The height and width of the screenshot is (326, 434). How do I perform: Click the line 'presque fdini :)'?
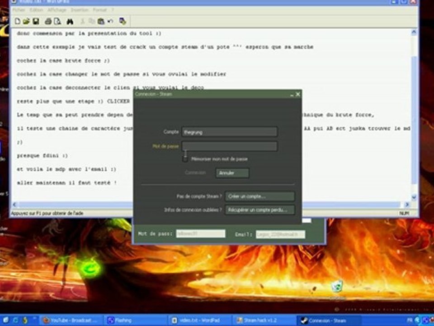click(42, 155)
